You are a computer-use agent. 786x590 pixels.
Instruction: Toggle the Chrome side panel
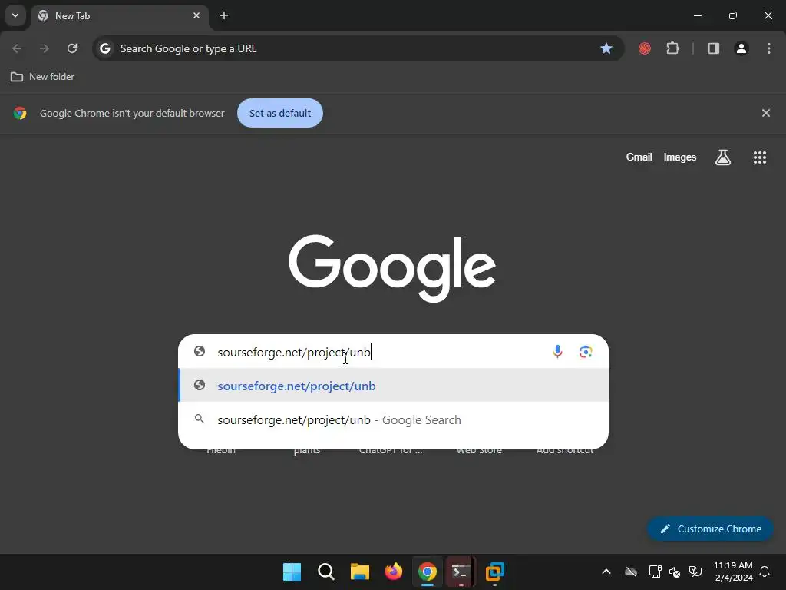coord(714,48)
